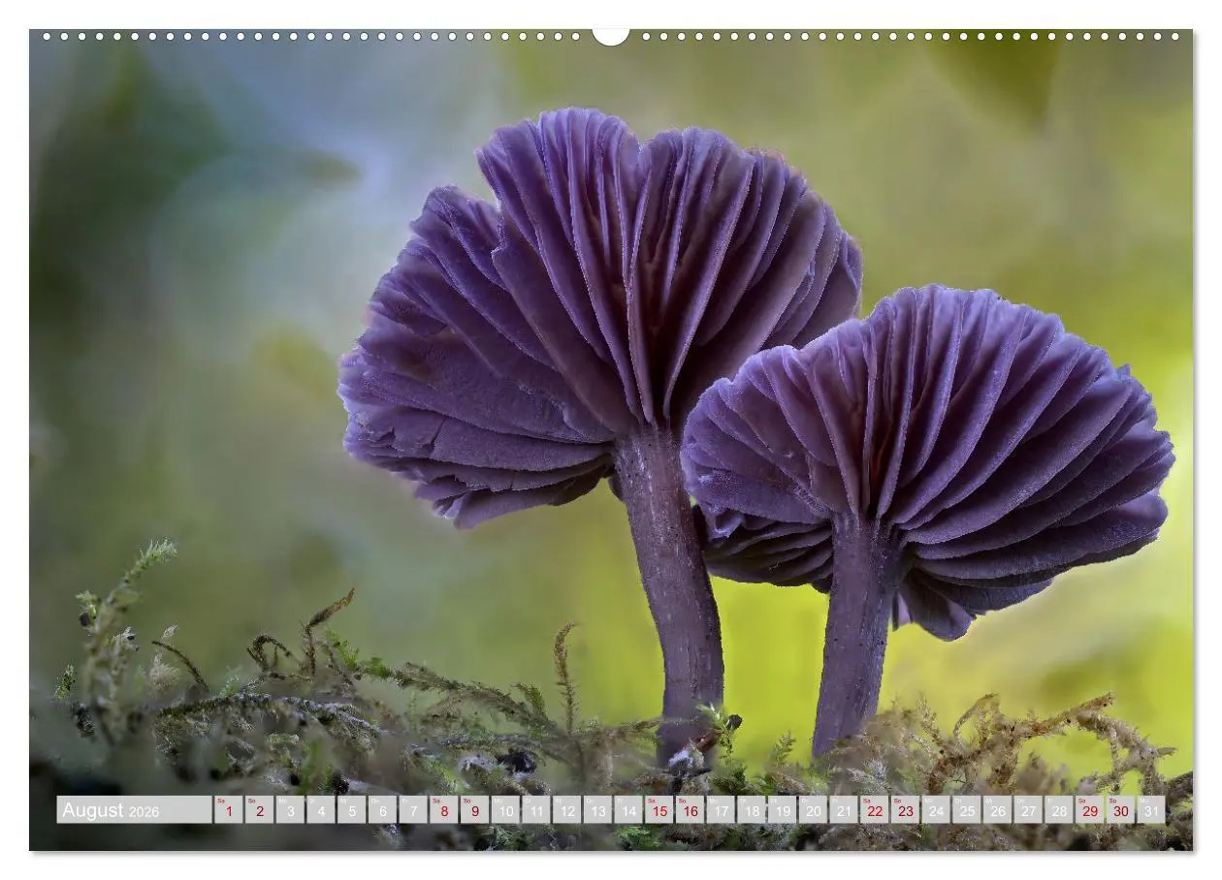The height and width of the screenshot is (880, 1222).
Task: Select day 15 in the calendar strip
Action: click(659, 810)
